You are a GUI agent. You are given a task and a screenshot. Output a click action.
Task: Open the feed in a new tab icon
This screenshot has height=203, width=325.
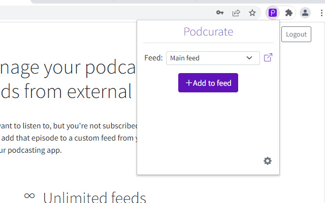pos(268,58)
